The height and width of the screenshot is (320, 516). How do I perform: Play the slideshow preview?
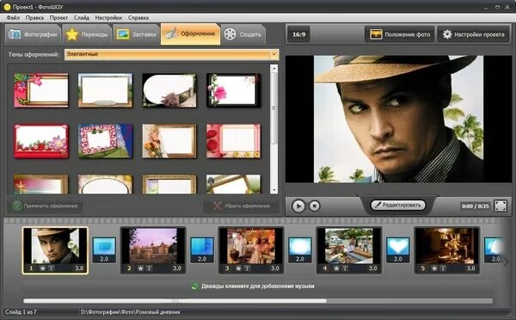click(298, 206)
